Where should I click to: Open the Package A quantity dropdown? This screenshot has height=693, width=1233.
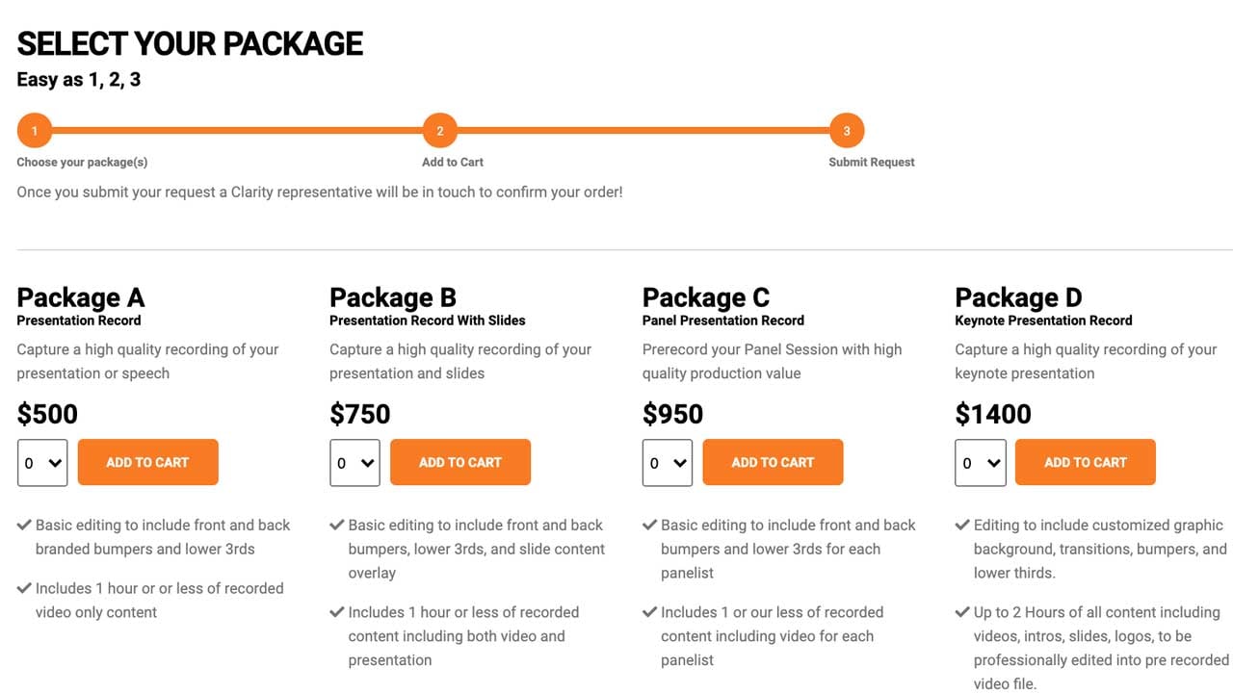(42, 463)
